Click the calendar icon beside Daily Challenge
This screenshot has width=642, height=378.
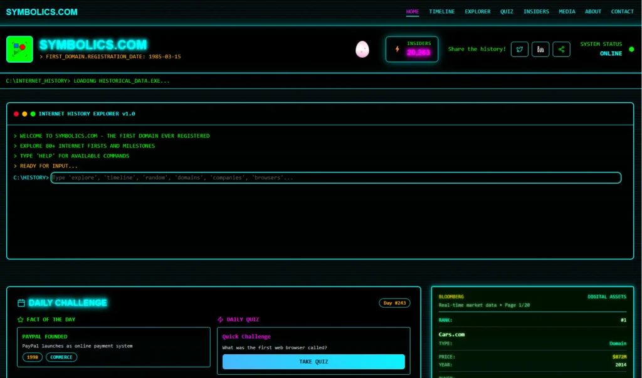[21, 303]
